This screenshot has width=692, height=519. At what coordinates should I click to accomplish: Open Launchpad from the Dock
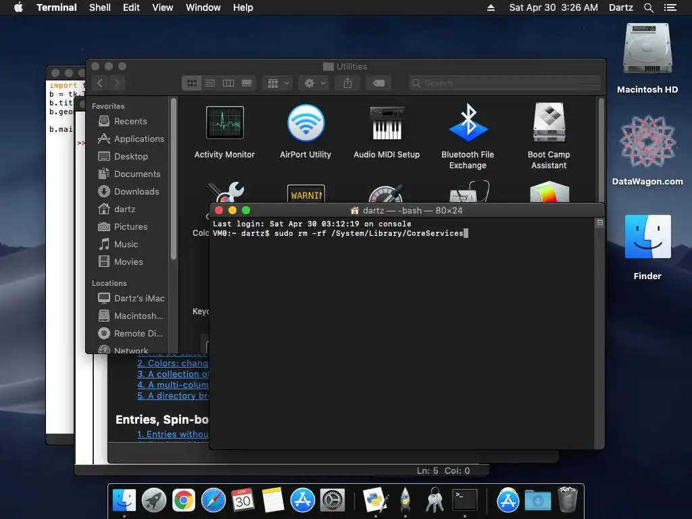click(x=154, y=500)
